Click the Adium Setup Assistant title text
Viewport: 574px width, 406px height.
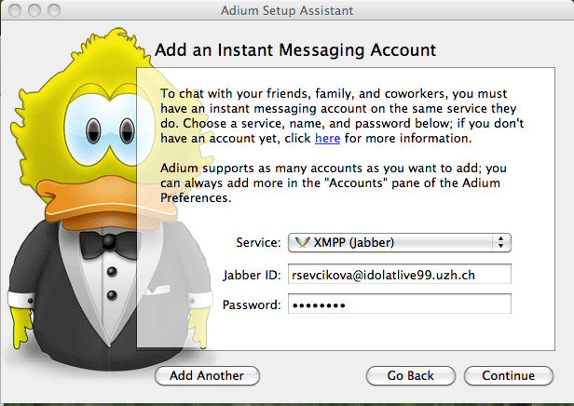click(287, 10)
